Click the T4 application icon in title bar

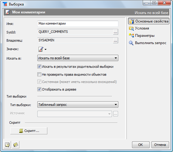[x=5, y=4]
